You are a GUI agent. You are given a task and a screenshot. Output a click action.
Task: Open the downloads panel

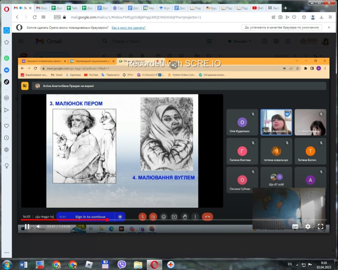[x=321, y=17]
